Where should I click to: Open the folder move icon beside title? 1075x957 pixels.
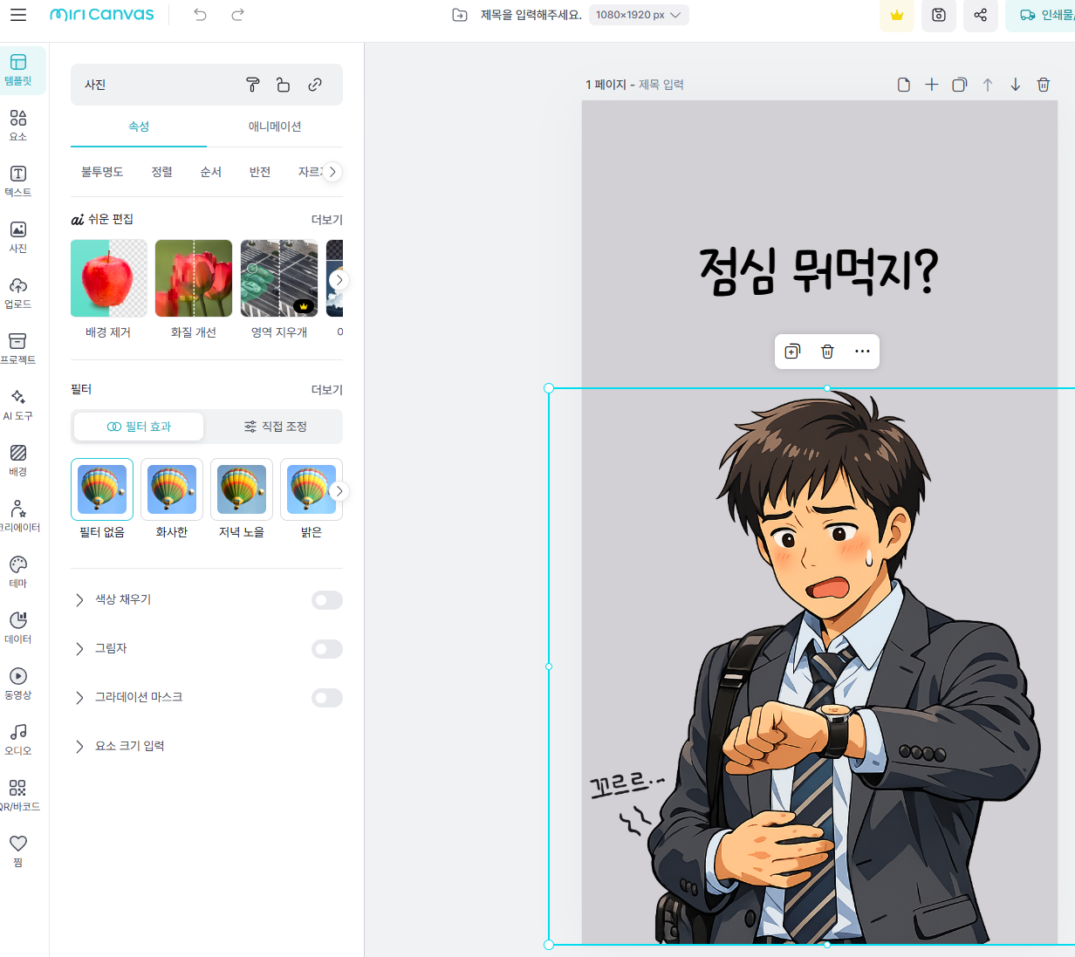460,15
